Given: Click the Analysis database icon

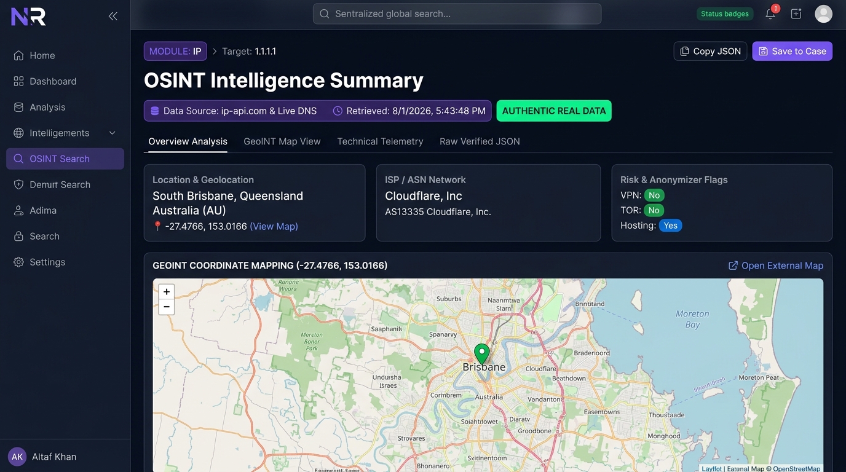Looking at the screenshot, I should point(18,107).
